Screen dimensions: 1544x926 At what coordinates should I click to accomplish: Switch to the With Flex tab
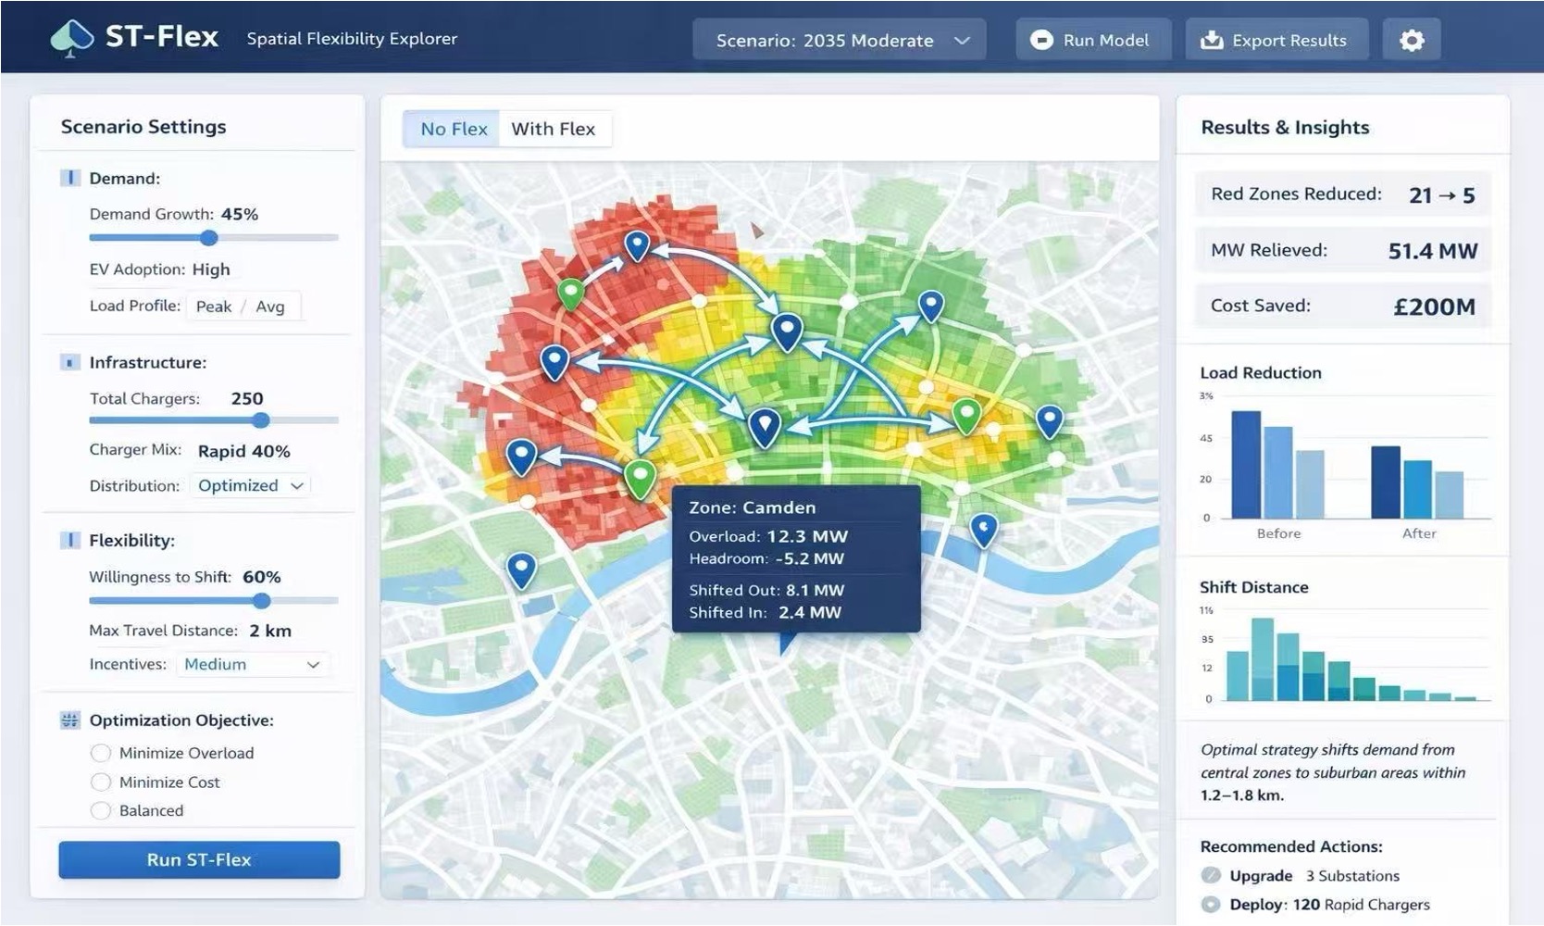tap(554, 129)
